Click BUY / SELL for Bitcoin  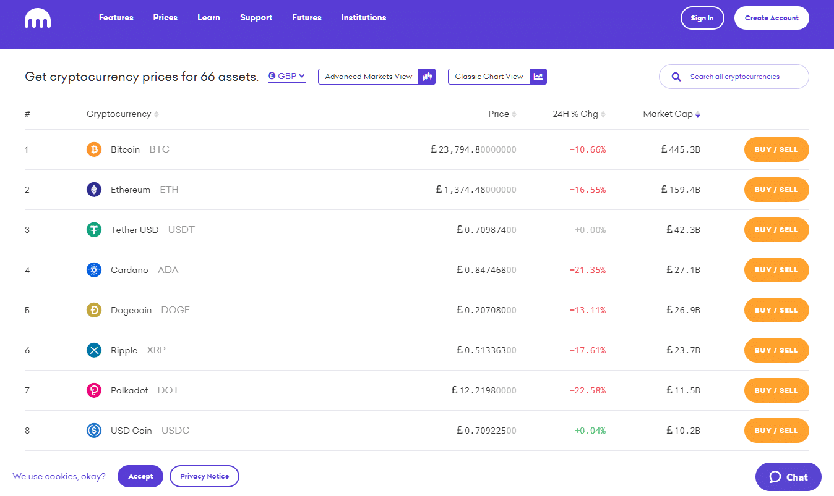tap(776, 149)
